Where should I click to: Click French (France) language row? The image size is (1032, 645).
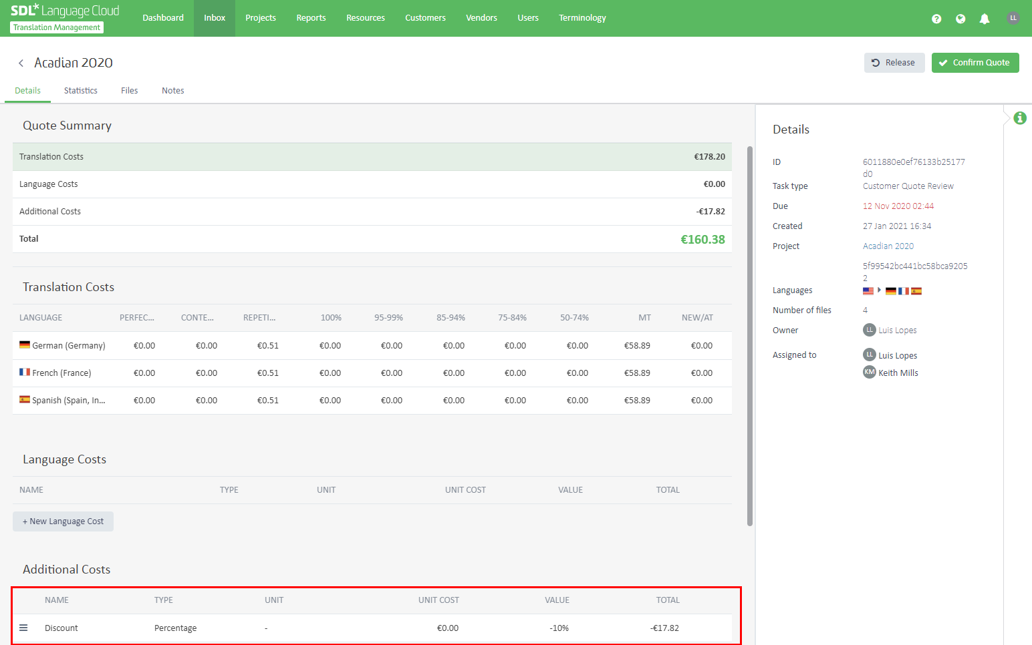(372, 373)
